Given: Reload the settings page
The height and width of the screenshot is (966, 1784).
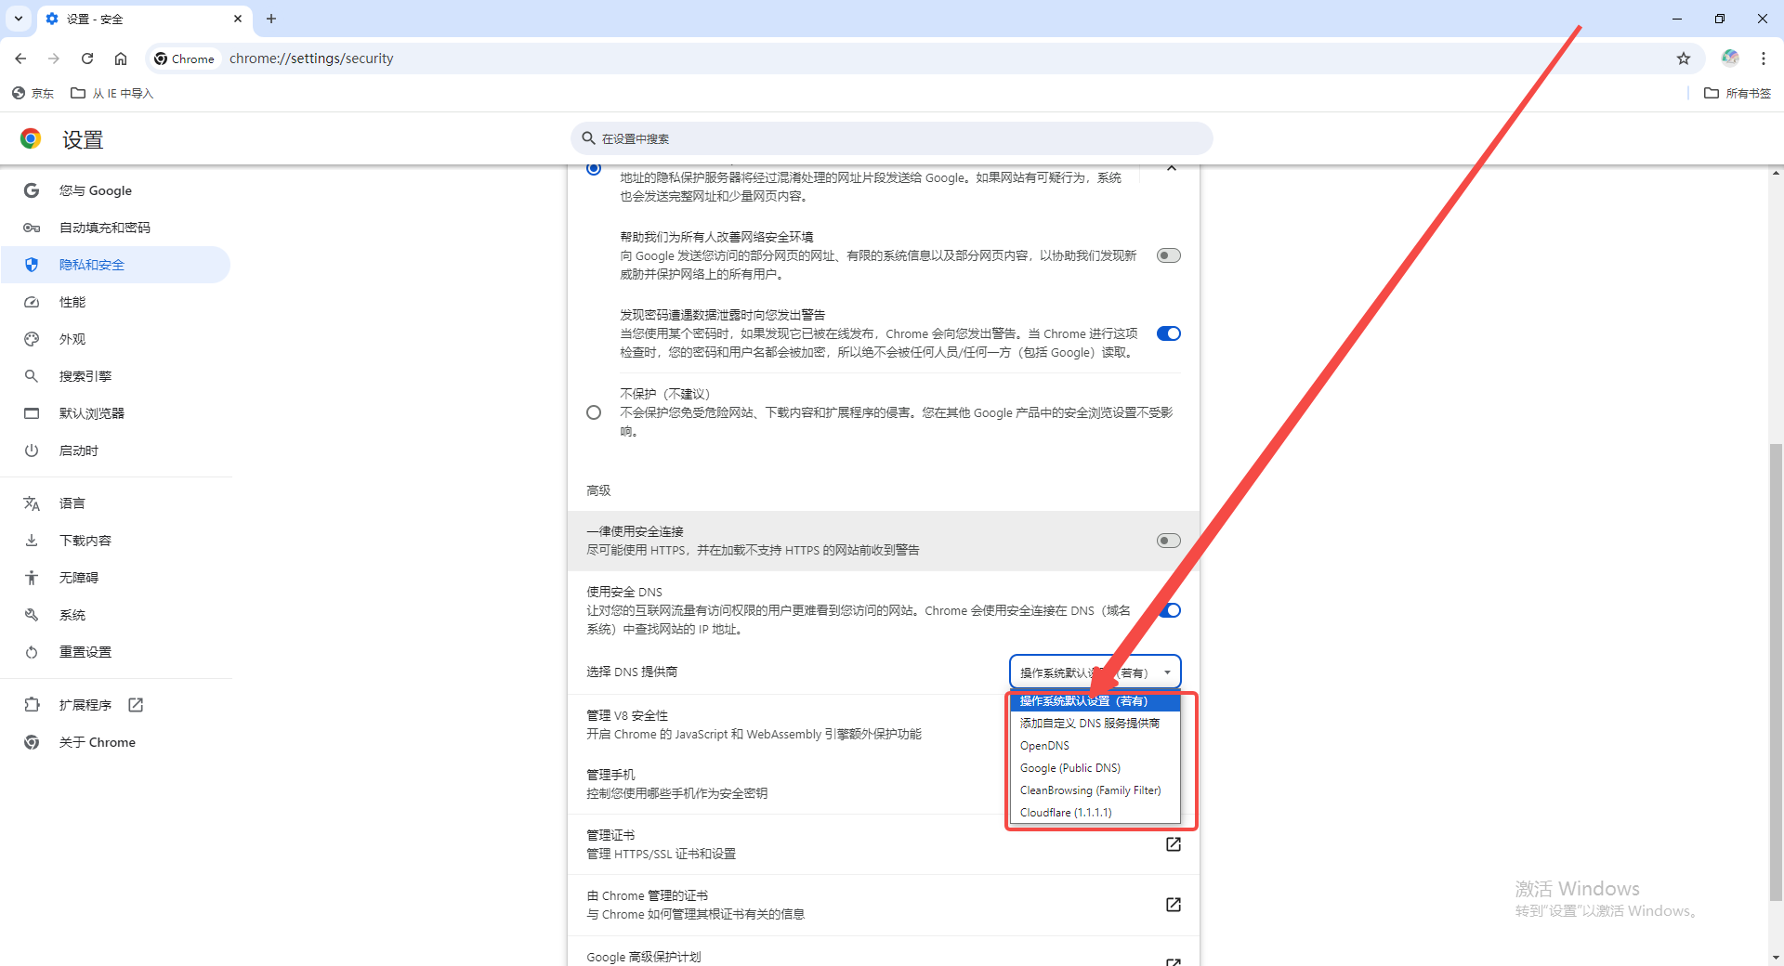Looking at the screenshot, I should click(87, 59).
